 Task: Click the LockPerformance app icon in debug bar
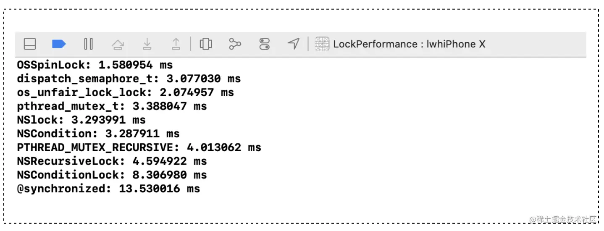click(x=322, y=44)
